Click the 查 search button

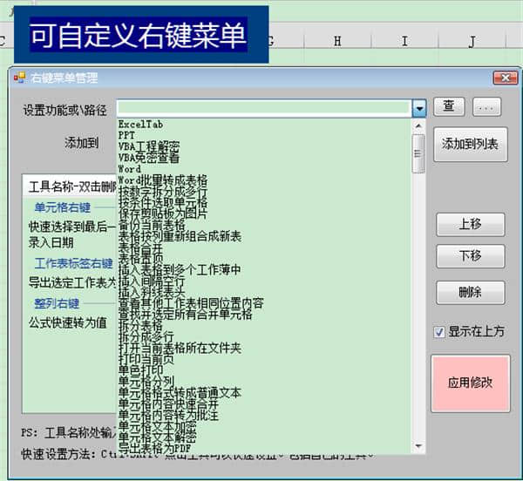(449, 106)
